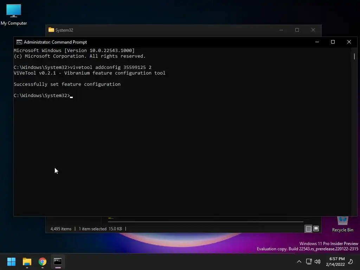Image resolution: width=360 pixels, height=270 pixels.
Task: Click 'Successfully set feature configuration' text
Action: (x=67, y=84)
